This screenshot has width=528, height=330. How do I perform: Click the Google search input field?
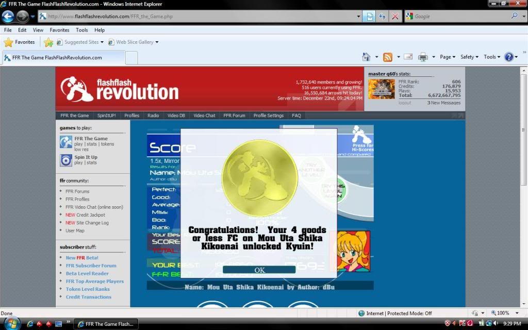(461, 16)
